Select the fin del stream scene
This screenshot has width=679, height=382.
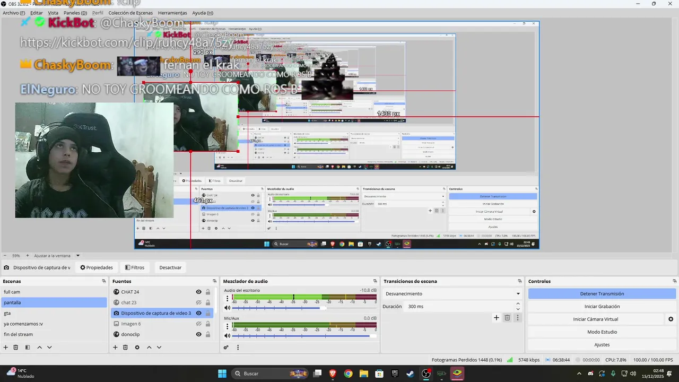(x=54, y=334)
